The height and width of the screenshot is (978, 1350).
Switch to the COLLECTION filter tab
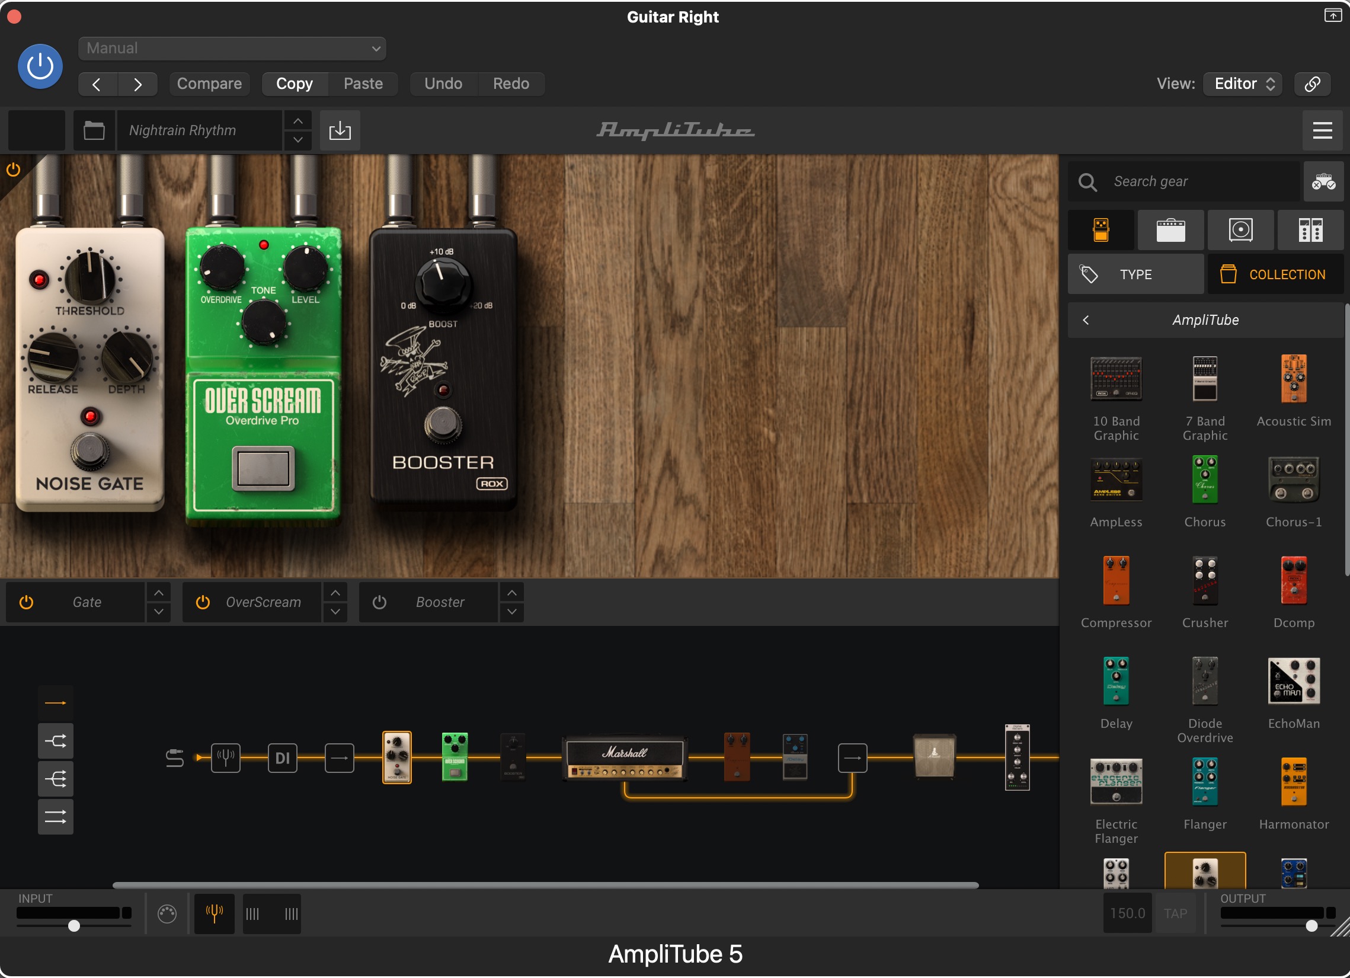(x=1274, y=274)
